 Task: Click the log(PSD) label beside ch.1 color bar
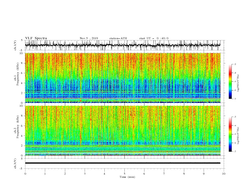(x=238, y=83)
